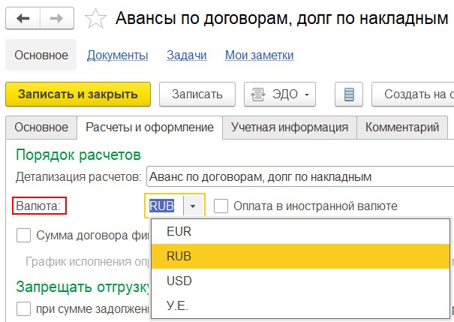Switch to the Учетная информация tab
The image size is (454, 322).
[290, 127]
